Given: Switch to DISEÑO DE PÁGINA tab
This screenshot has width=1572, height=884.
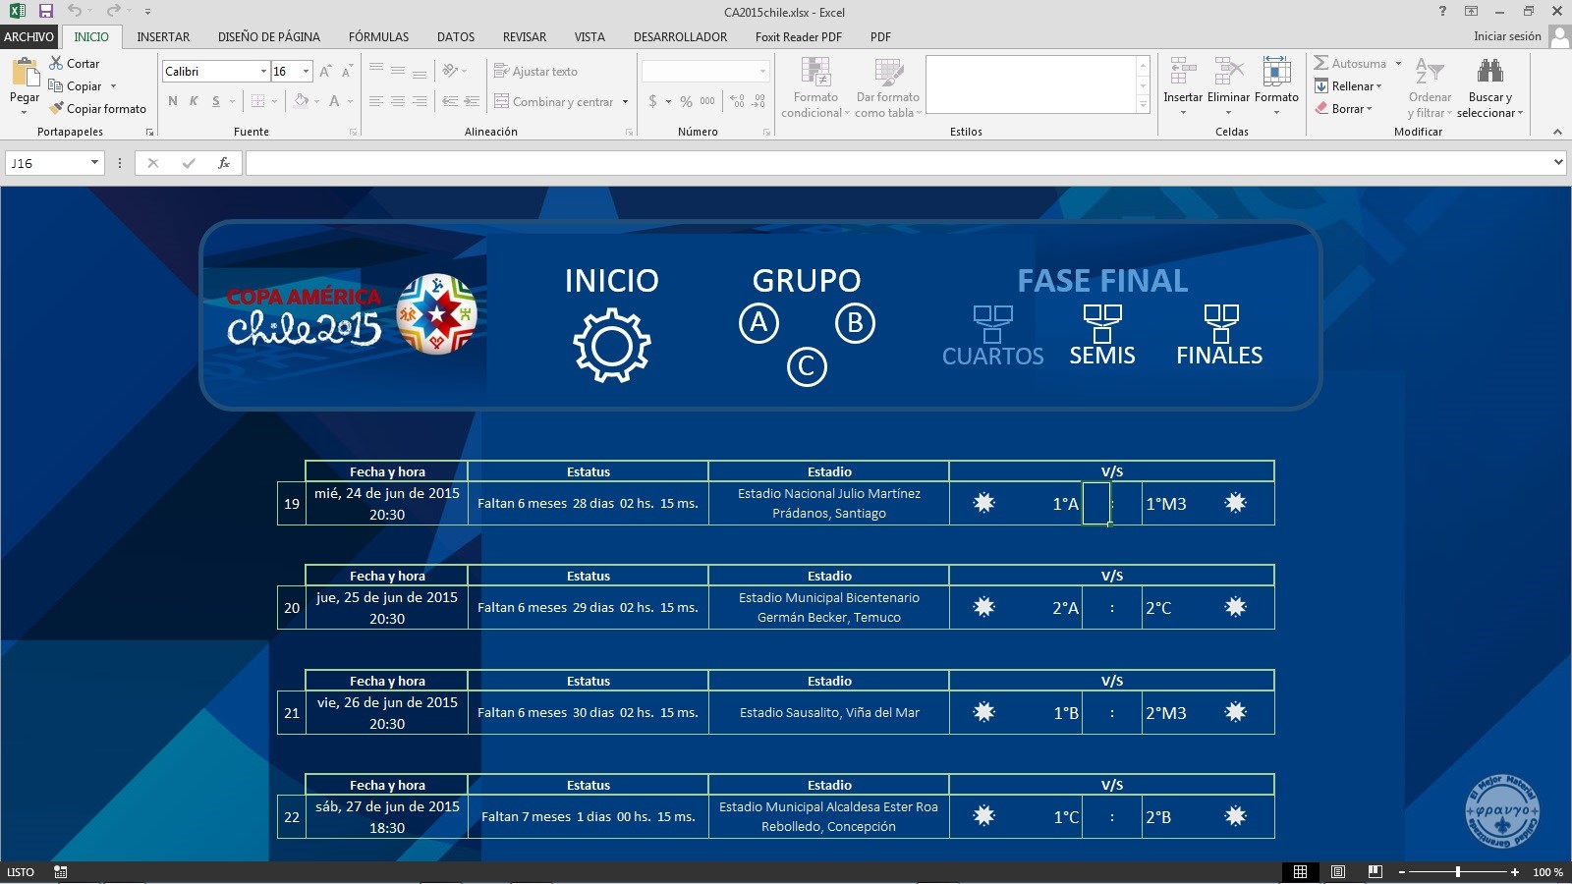Looking at the screenshot, I should (269, 36).
